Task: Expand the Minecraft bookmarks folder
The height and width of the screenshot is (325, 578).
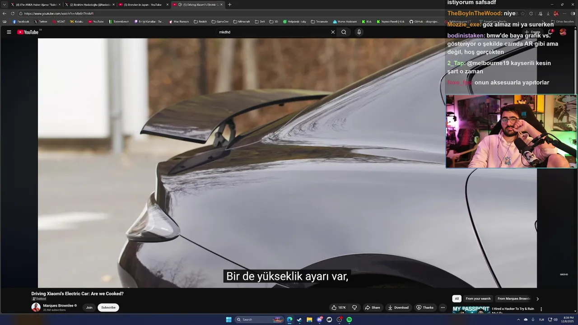Action: tap(242, 22)
